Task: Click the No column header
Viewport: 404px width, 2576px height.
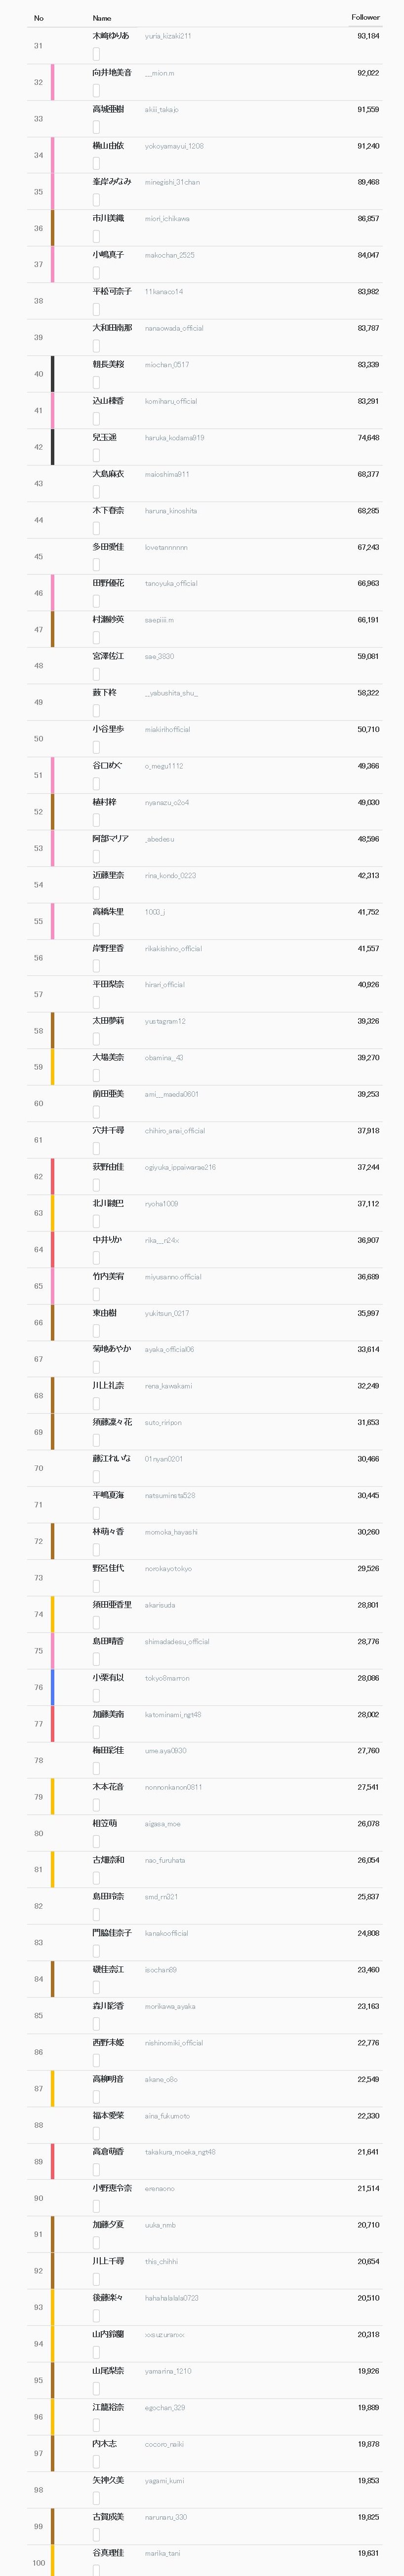Action: click(x=39, y=18)
